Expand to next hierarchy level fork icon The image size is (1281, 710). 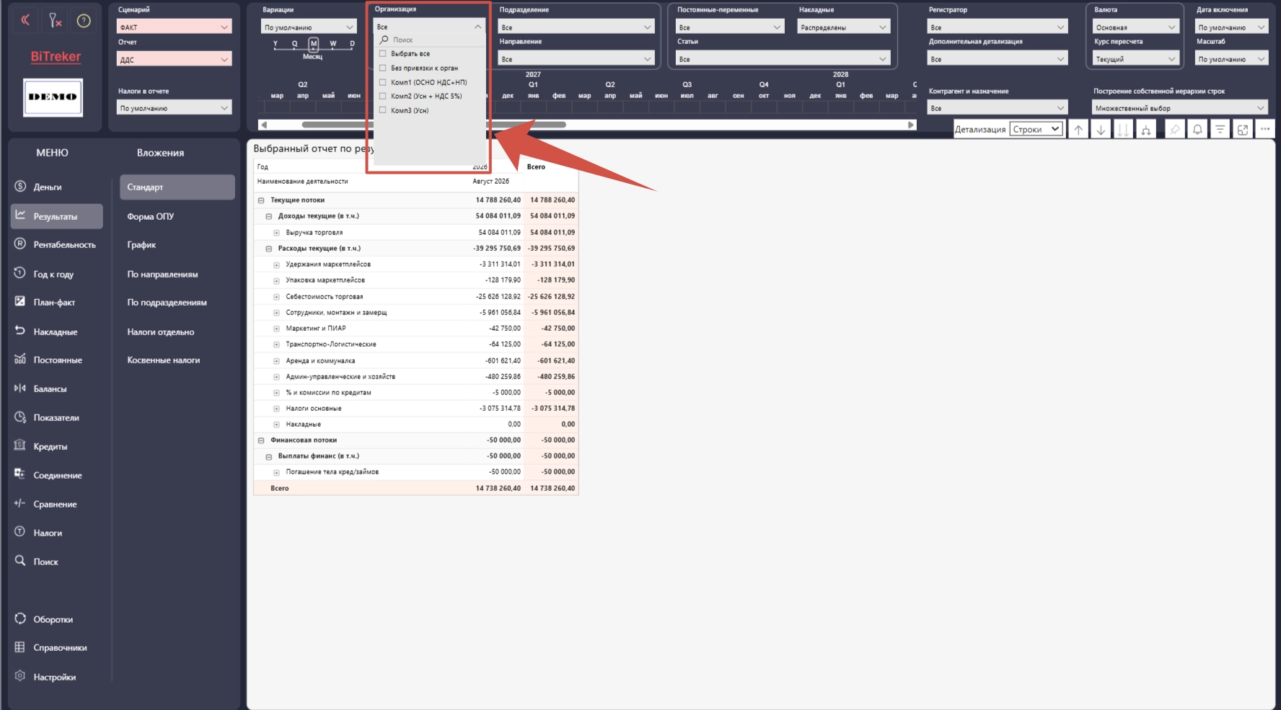(x=1145, y=130)
